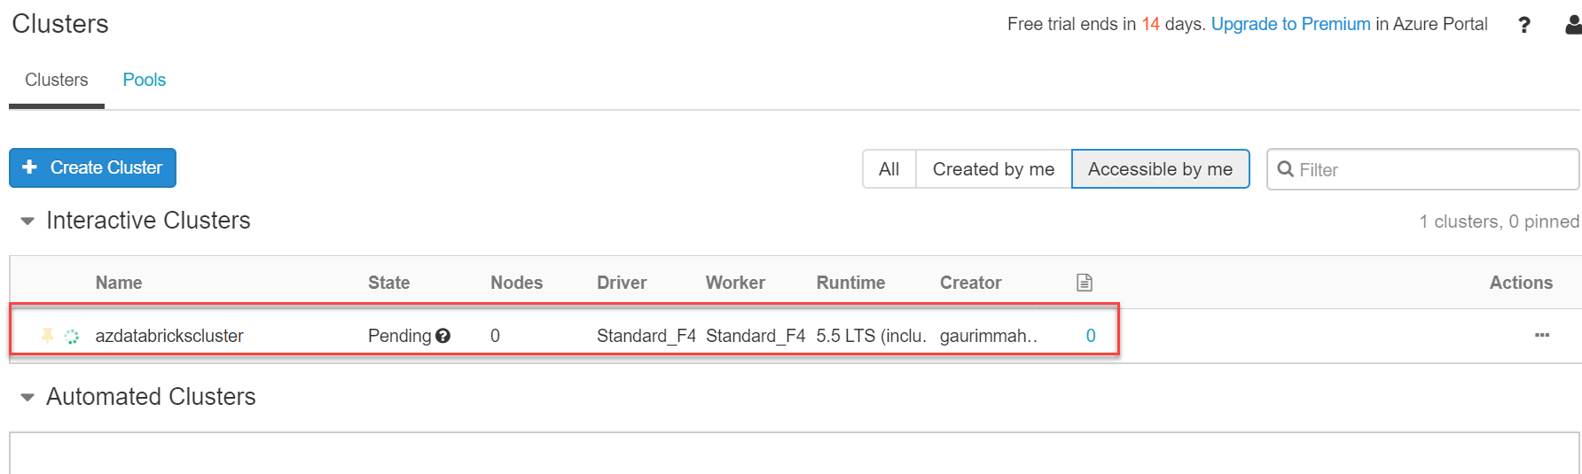This screenshot has height=474, width=1582.
Task: Click the Pending state help icon
Action: pos(443,336)
